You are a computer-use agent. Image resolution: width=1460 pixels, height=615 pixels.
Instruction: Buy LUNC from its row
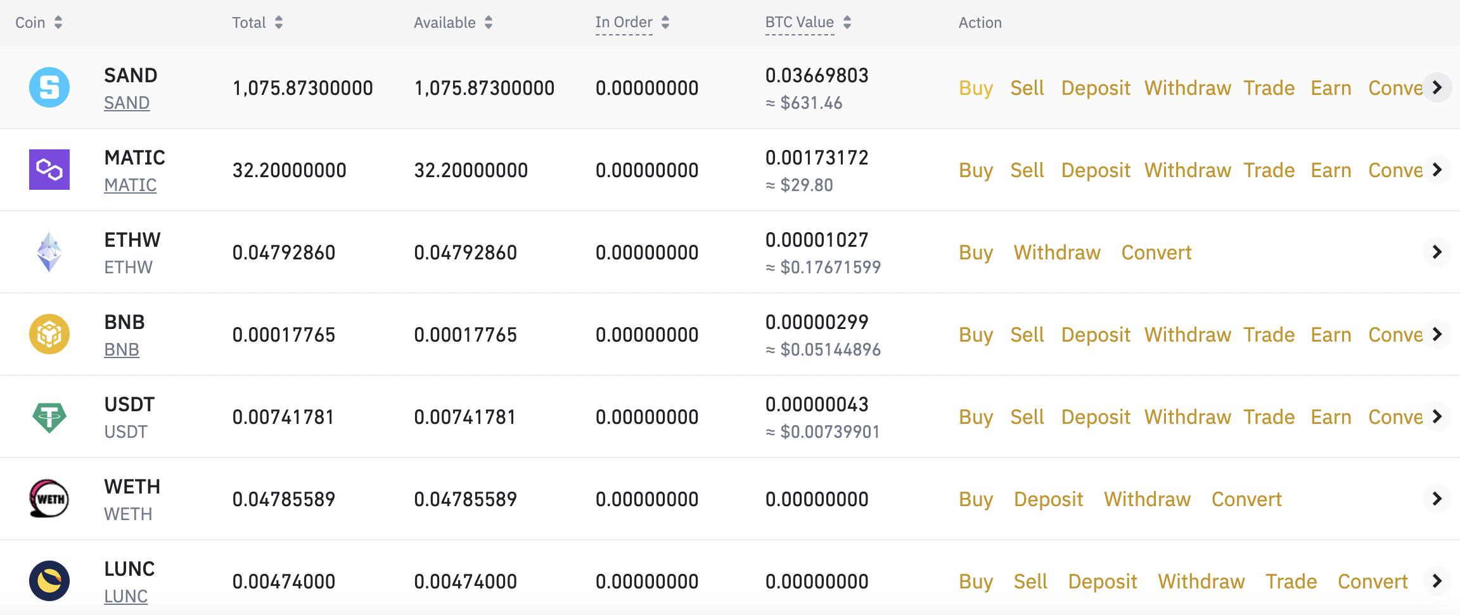point(976,581)
